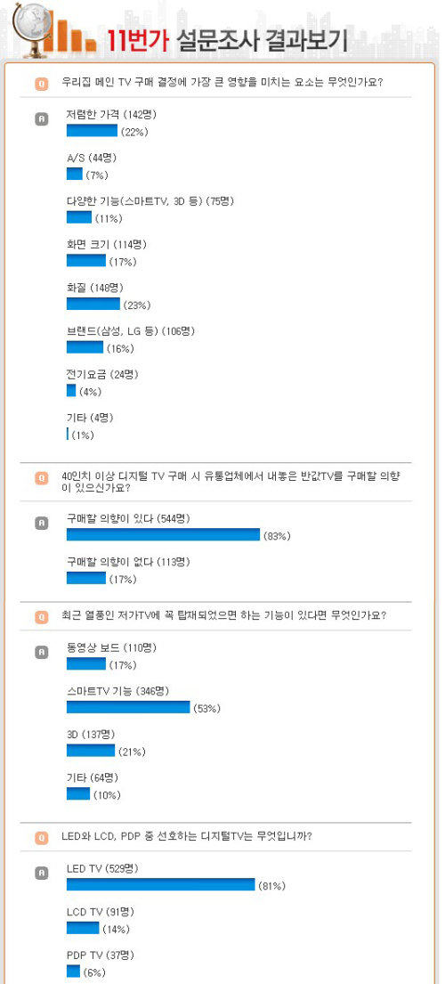Select the LCD TV (91명) option label
The width and height of the screenshot is (445, 984).
point(101,911)
